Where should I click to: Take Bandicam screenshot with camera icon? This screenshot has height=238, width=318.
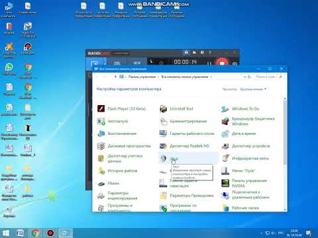point(235,63)
